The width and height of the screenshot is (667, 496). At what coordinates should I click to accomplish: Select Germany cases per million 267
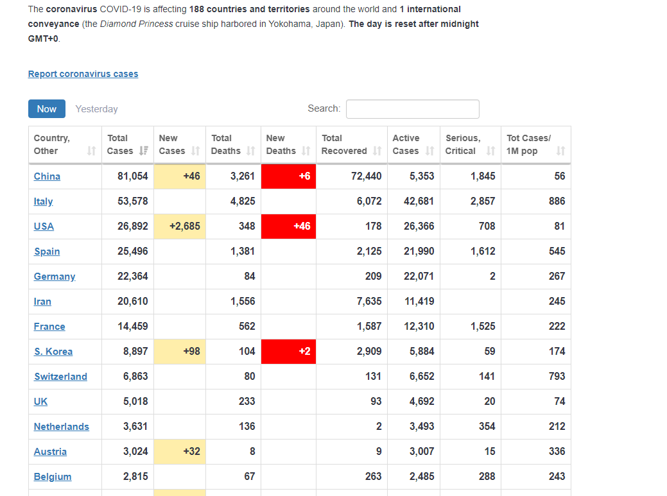[557, 277]
